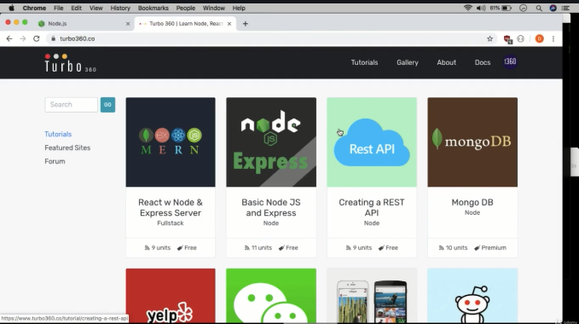Screen dimensions: 579x324
Task: Click the turbo360.co address bar
Action: click(271, 38)
